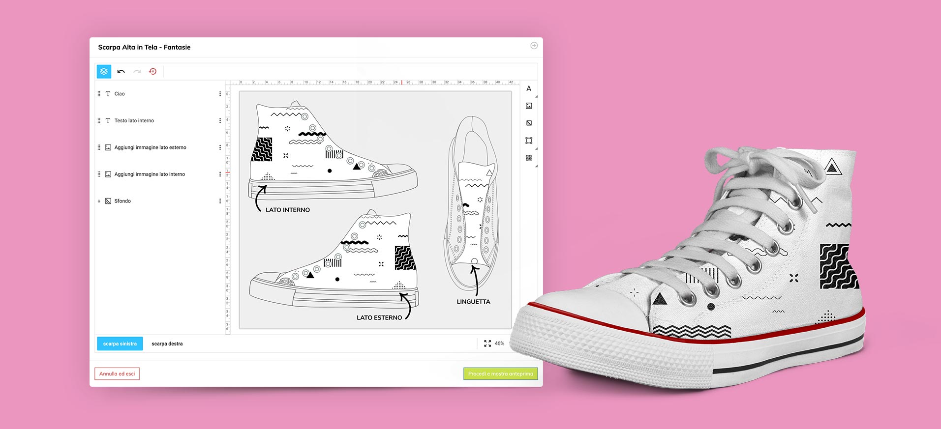Select the Aggiungi immagine lato esterno layer
941x429 pixels.
click(150, 147)
